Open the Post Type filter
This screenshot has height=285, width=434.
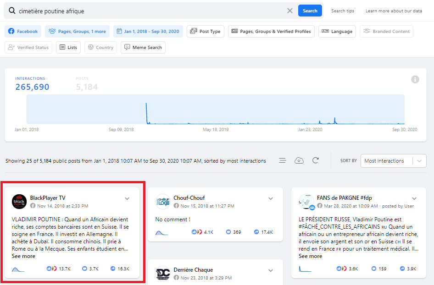coord(206,32)
